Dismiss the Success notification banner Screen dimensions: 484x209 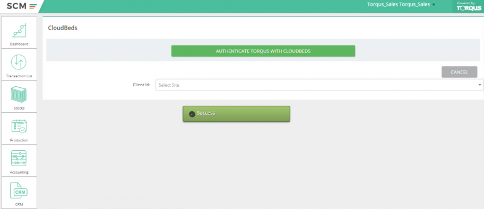237,114
